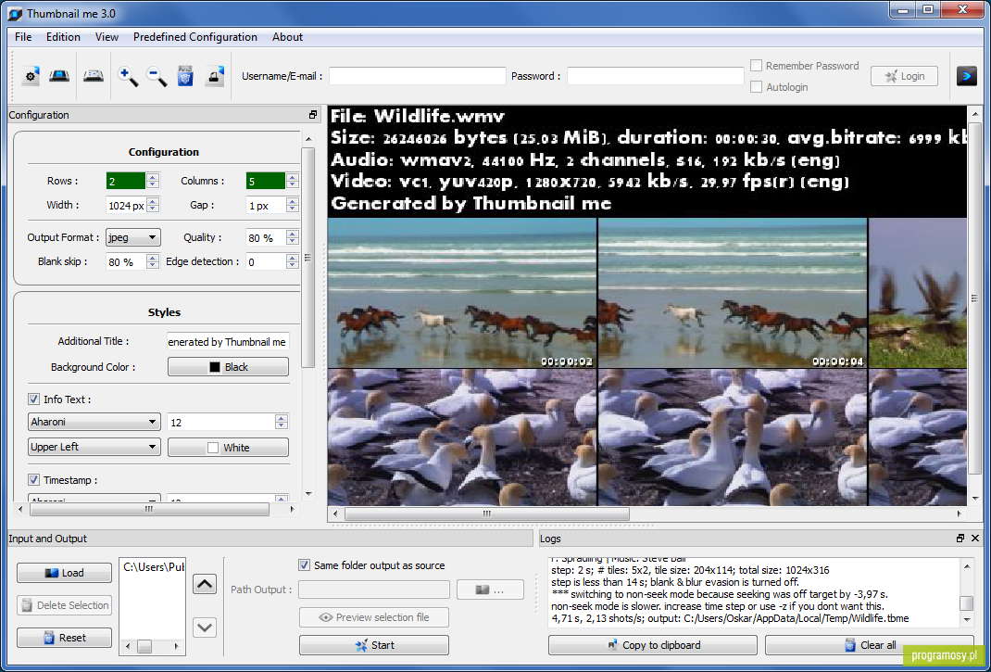
Task: Open the Info Text font dropdown showing Aharoni
Action: [x=94, y=422]
